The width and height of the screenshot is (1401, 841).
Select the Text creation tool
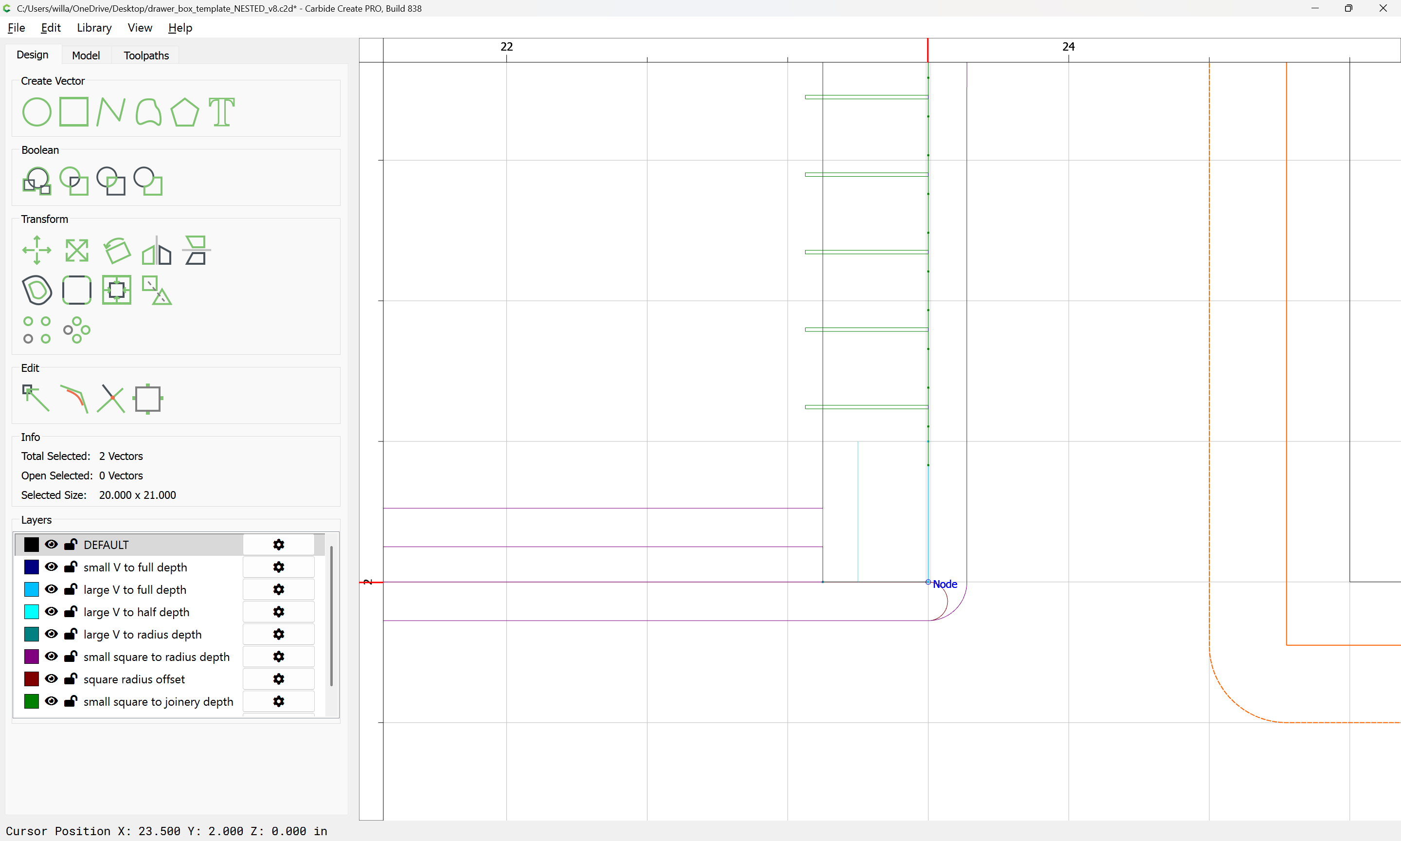pos(221,111)
